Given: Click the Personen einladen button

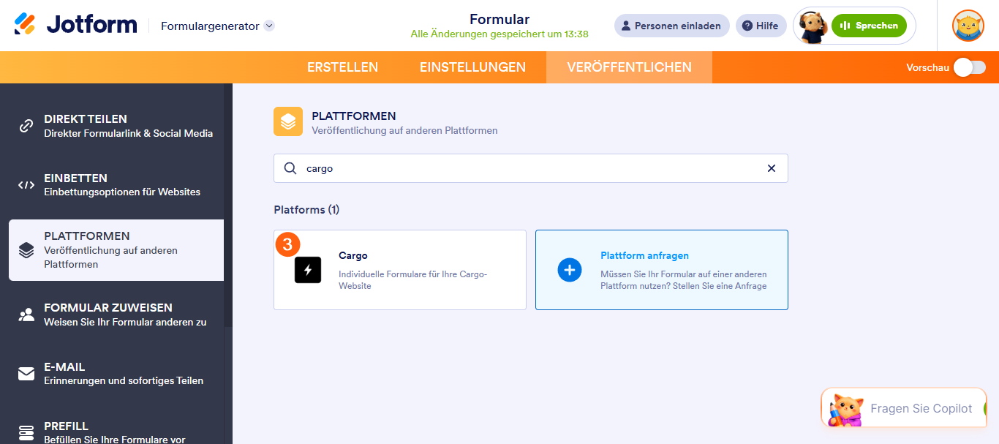Looking at the screenshot, I should 671,26.
